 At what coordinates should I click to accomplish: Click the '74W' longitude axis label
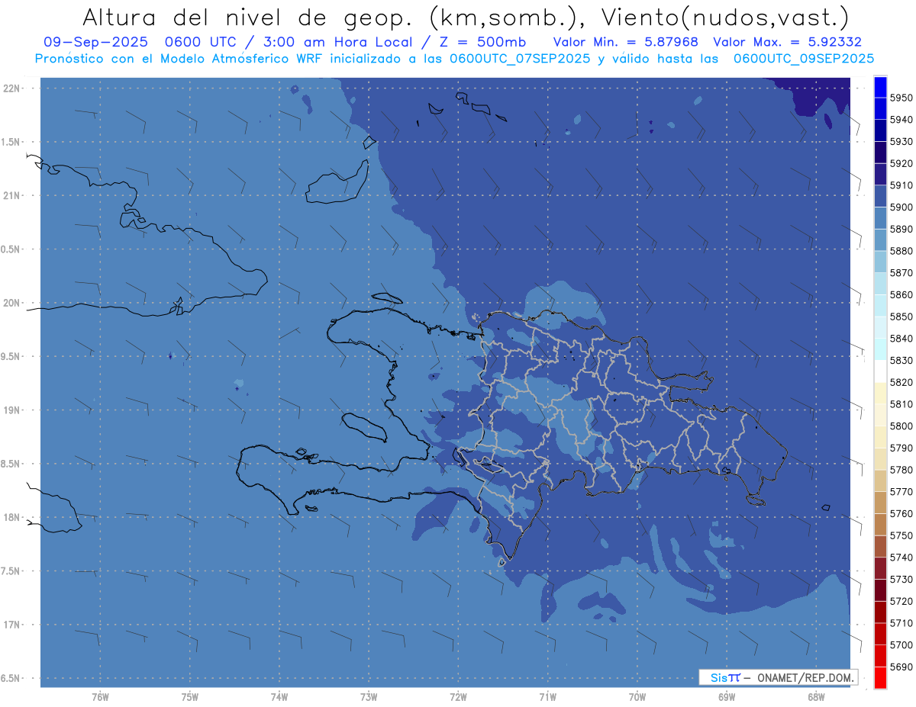pos(279,697)
